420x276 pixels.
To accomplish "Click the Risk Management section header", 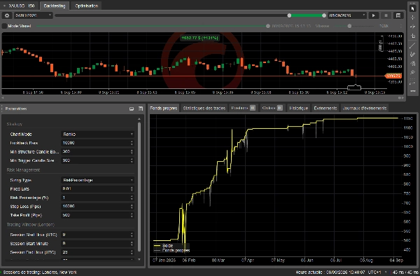I will click(23, 170).
